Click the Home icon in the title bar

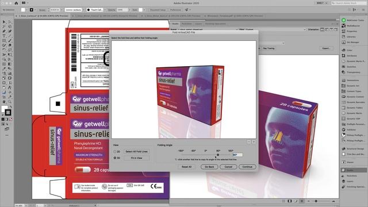click(16, 3)
